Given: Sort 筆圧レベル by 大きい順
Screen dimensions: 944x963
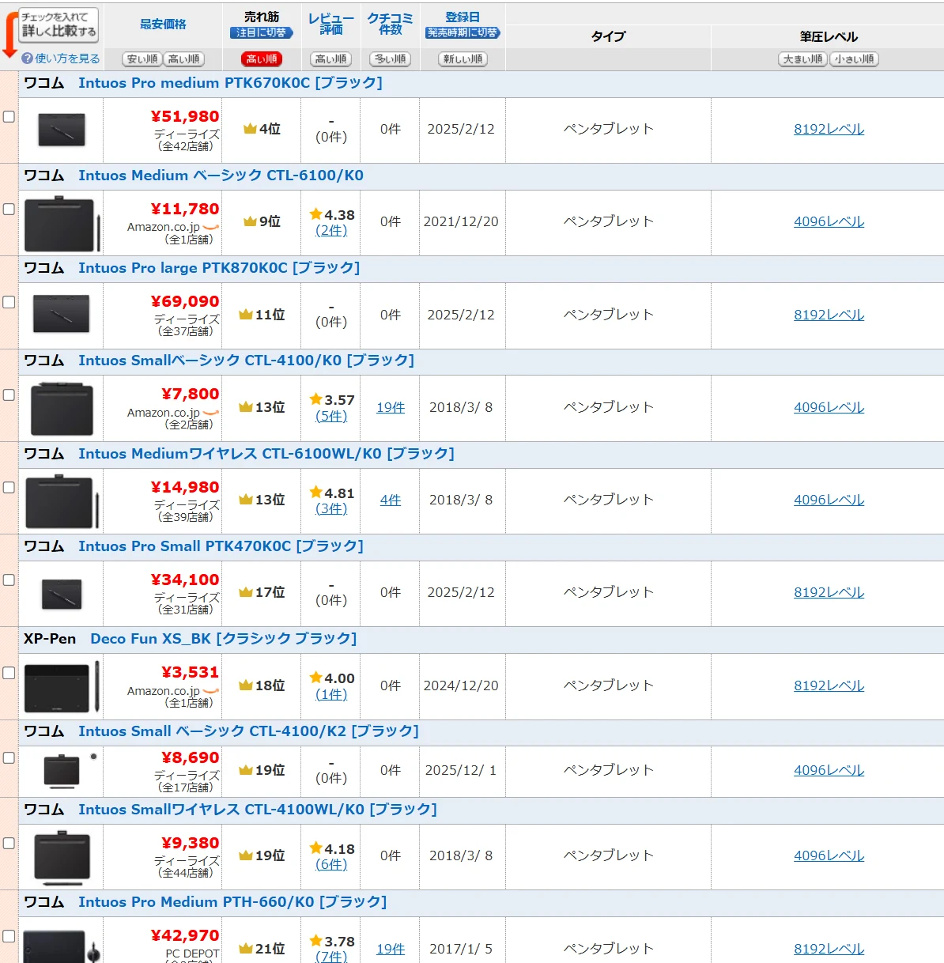Looking at the screenshot, I should [802, 59].
